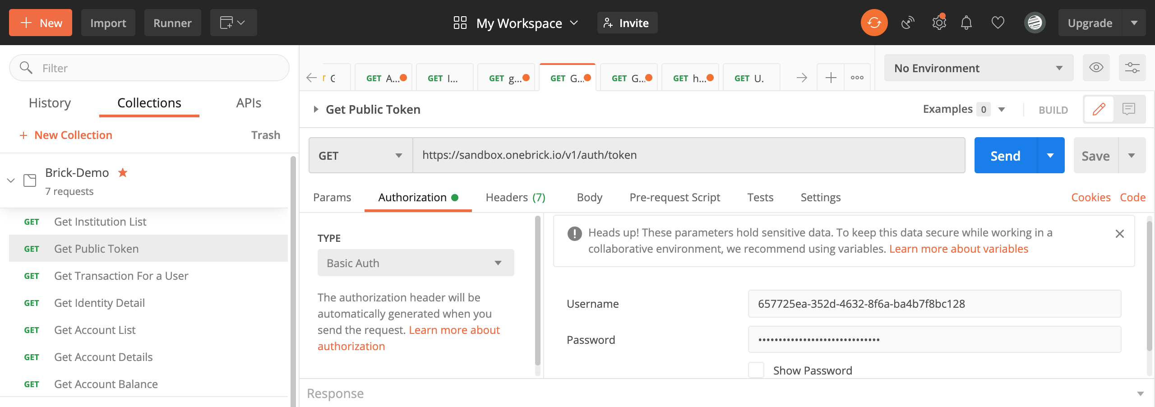Open the notifications bell
Viewport: 1155px width, 407px height.
tap(966, 23)
